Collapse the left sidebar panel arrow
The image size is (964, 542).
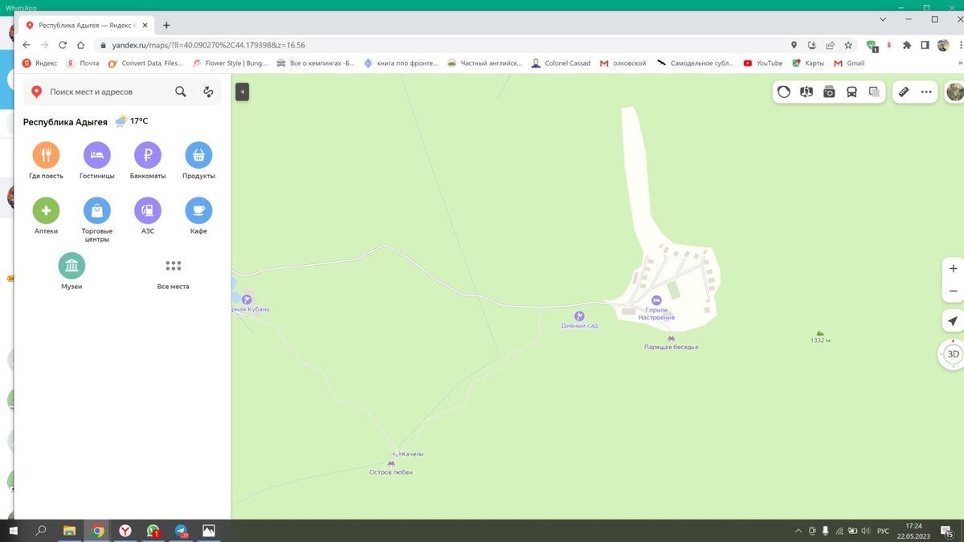click(x=242, y=92)
